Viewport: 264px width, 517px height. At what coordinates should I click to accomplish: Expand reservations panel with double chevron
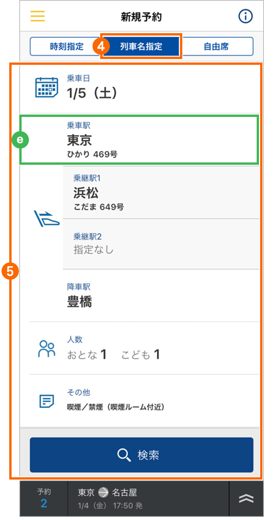coord(246,498)
